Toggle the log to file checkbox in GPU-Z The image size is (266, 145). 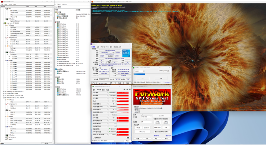coord(93,137)
